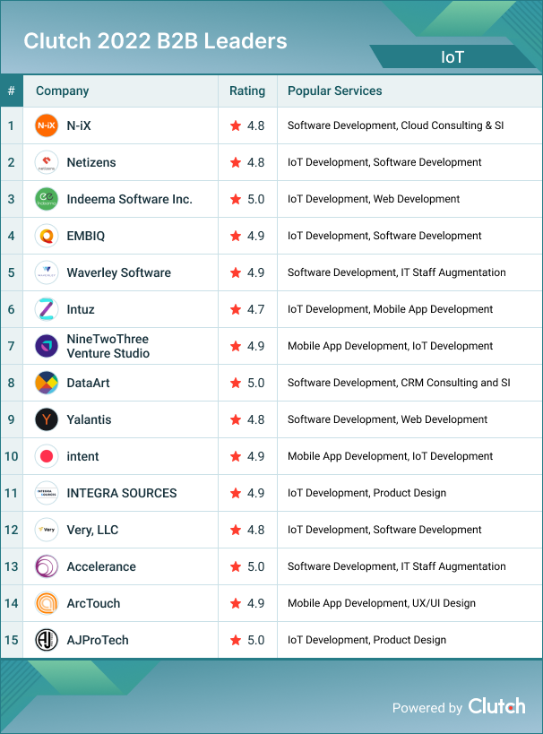Click the Yalantis company name

89,419
